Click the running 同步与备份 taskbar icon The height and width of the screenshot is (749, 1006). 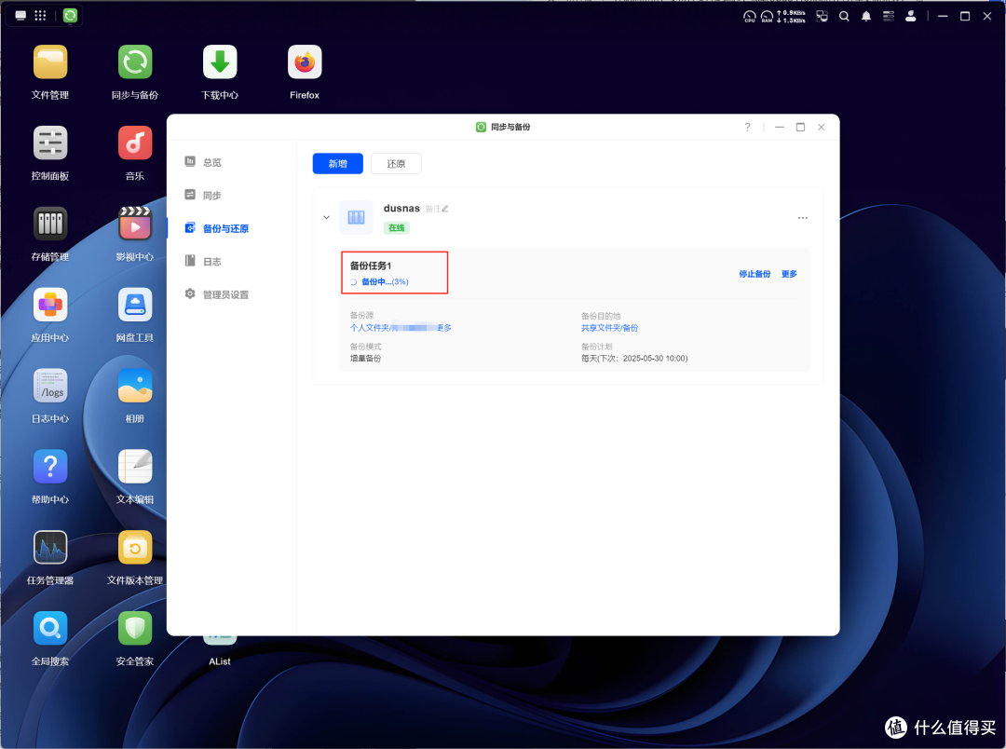70,16
